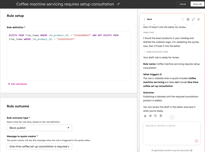
Task: Click product ID "15322890037" in the rule
Action: pyautogui.click(x=82, y=35)
